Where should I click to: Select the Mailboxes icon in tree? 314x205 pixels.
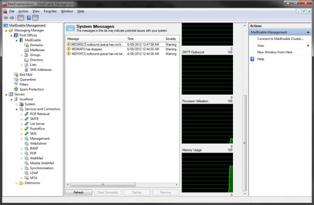click(26, 50)
